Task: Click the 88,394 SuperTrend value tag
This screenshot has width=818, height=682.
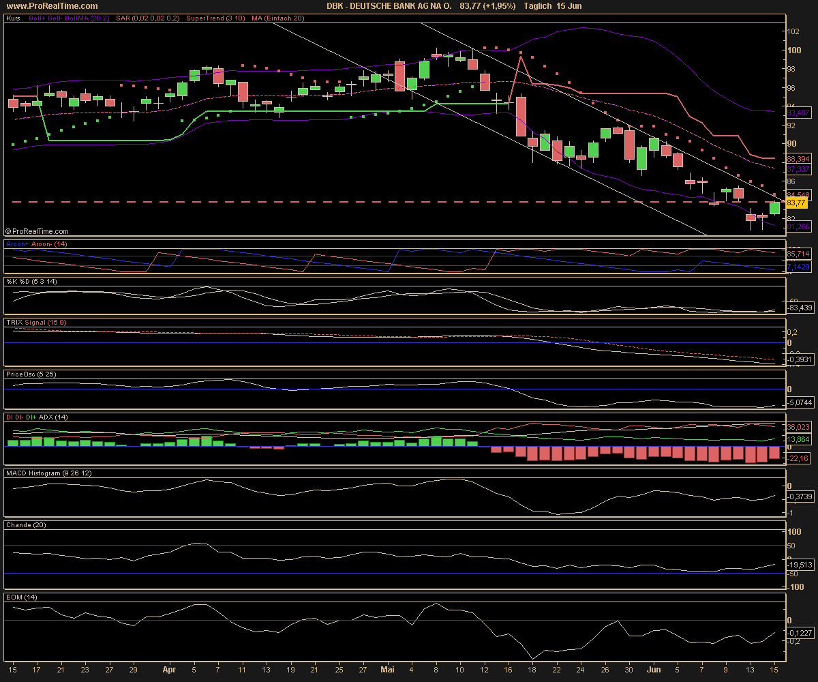Action: [x=798, y=158]
